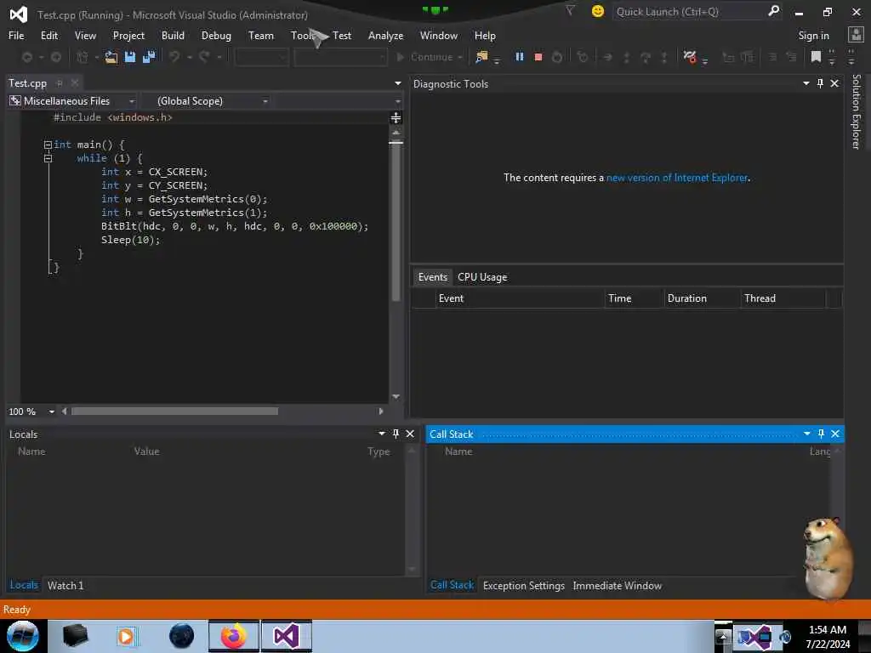The image size is (871, 653).
Task: Click the account picture icon near Sign in
Action: click(856, 35)
